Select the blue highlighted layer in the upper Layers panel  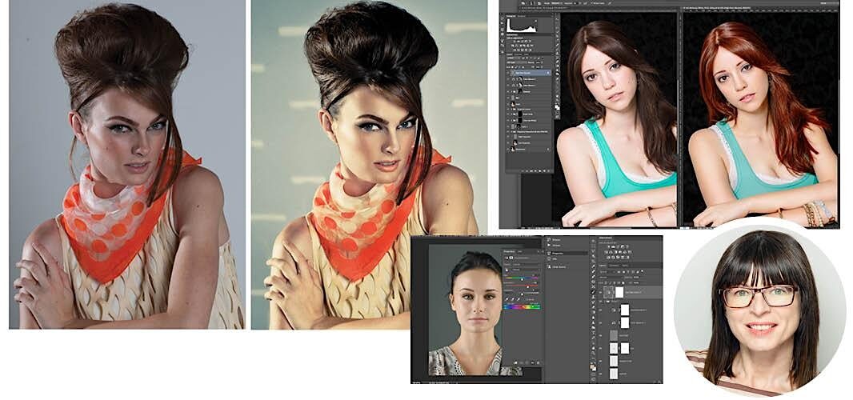pyautogui.click(x=530, y=72)
